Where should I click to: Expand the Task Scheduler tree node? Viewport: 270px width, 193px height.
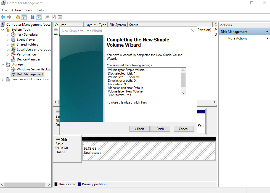tap(8, 35)
